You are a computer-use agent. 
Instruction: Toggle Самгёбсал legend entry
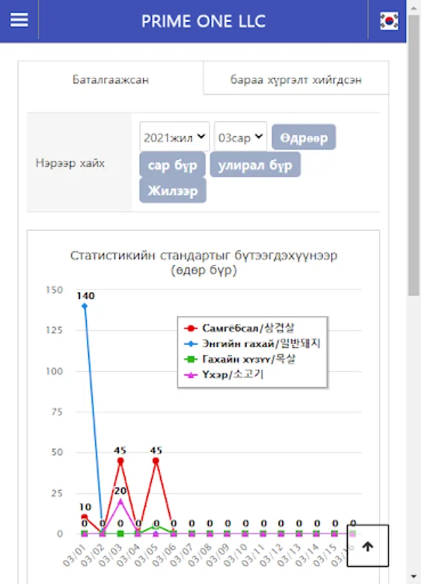tap(239, 328)
